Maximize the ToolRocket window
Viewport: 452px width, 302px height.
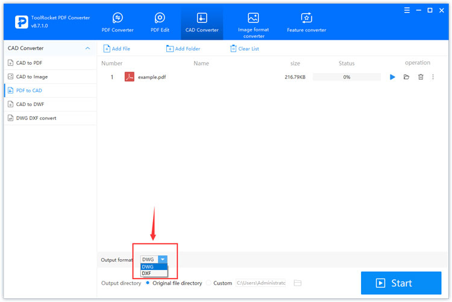click(430, 10)
